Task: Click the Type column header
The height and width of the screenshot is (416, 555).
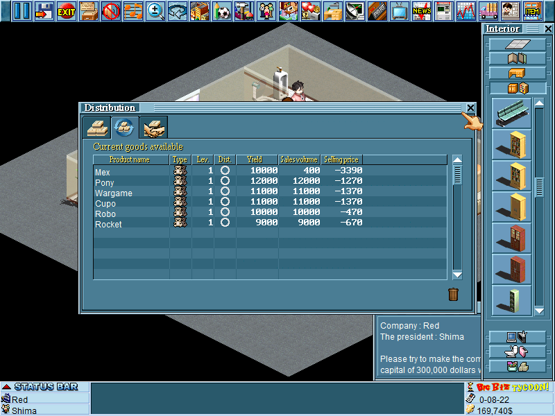Action: pos(180,159)
